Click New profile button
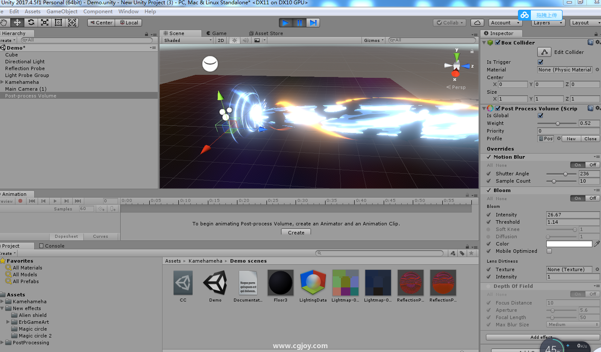The height and width of the screenshot is (352, 601). click(x=571, y=139)
